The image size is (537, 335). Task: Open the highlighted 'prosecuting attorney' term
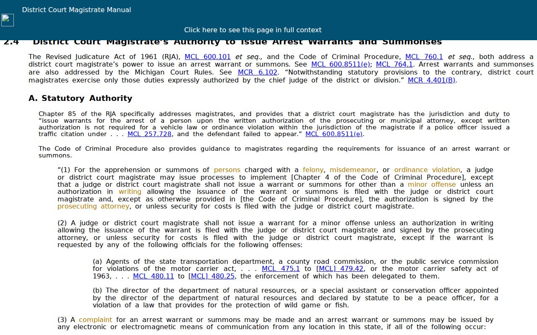(x=93, y=206)
